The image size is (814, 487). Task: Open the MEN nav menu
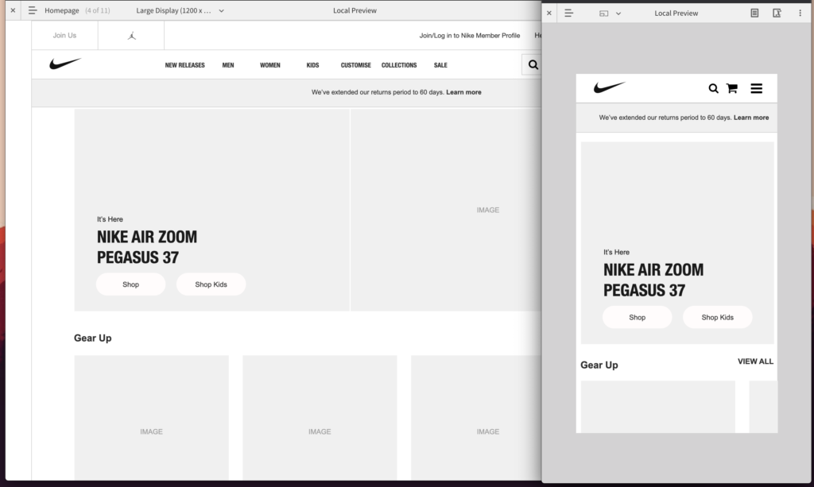tap(228, 65)
